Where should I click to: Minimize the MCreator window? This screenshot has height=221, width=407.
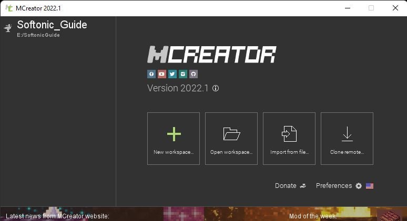[348, 8]
